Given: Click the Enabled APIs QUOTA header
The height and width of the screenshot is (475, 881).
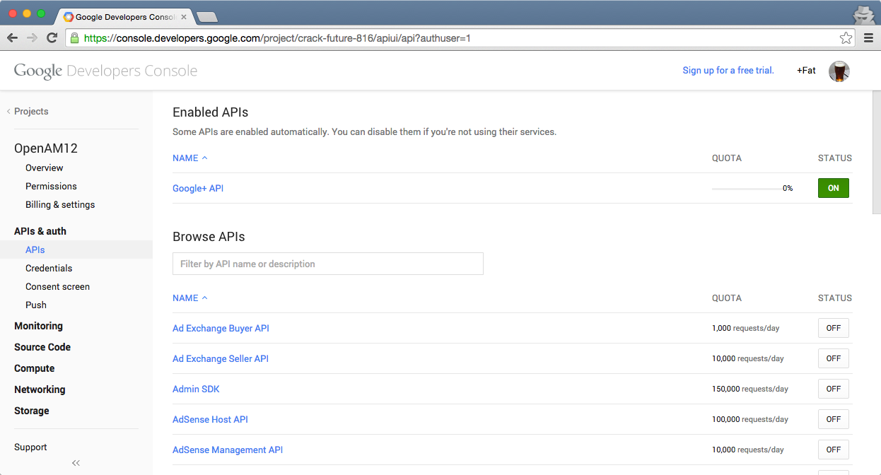Looking at the screenshot, I should pos(727,158).
